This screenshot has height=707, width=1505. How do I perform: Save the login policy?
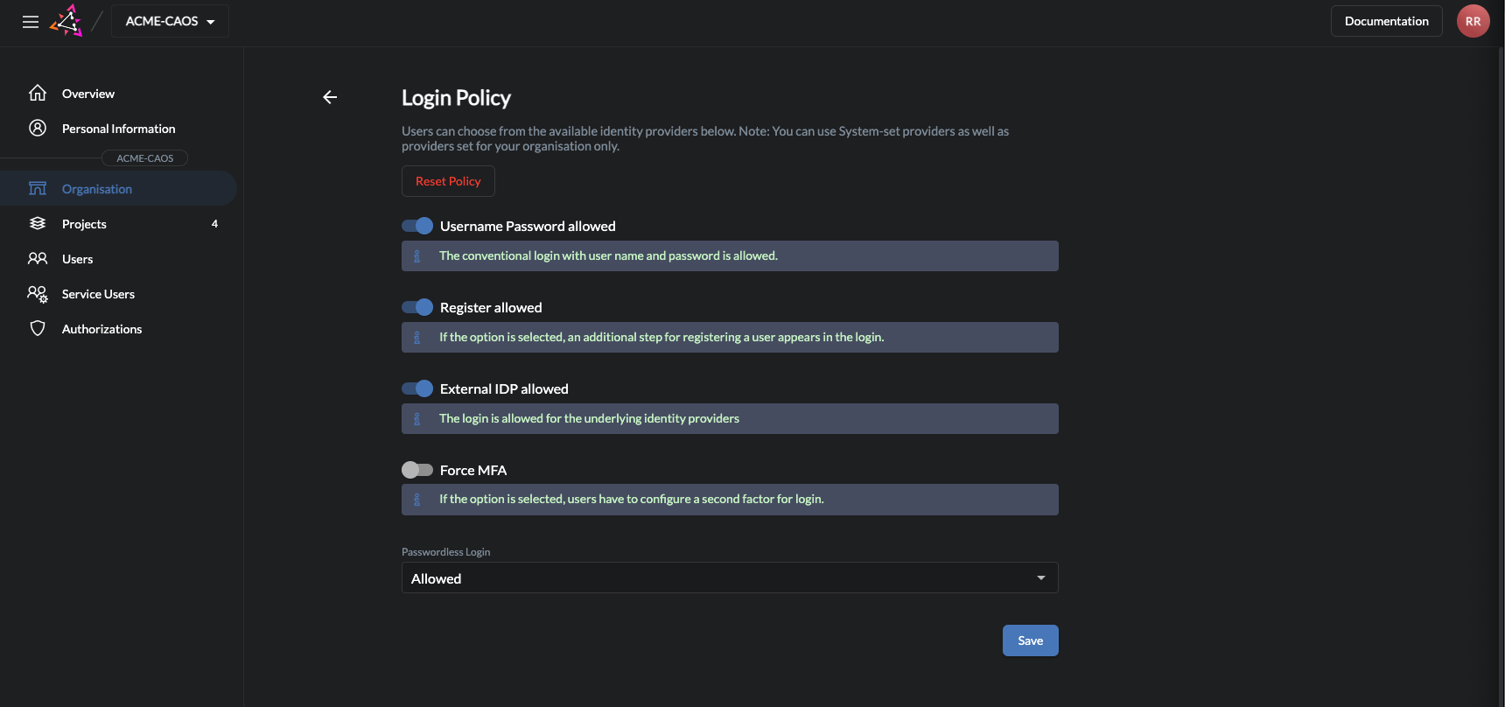tap(1030, 640)
